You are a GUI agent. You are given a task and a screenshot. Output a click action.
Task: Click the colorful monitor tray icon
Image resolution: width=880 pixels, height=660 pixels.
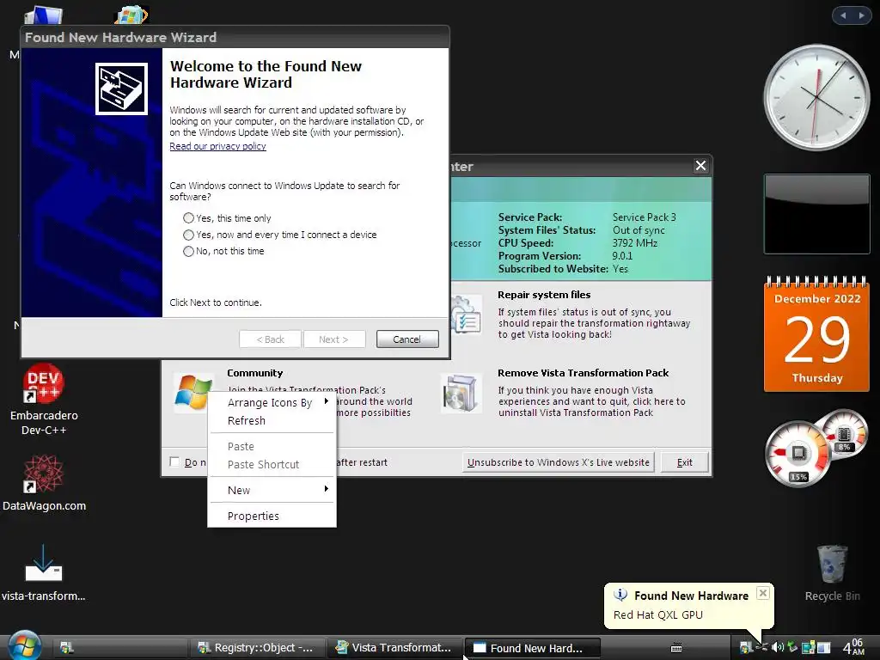tap(808, 647)
